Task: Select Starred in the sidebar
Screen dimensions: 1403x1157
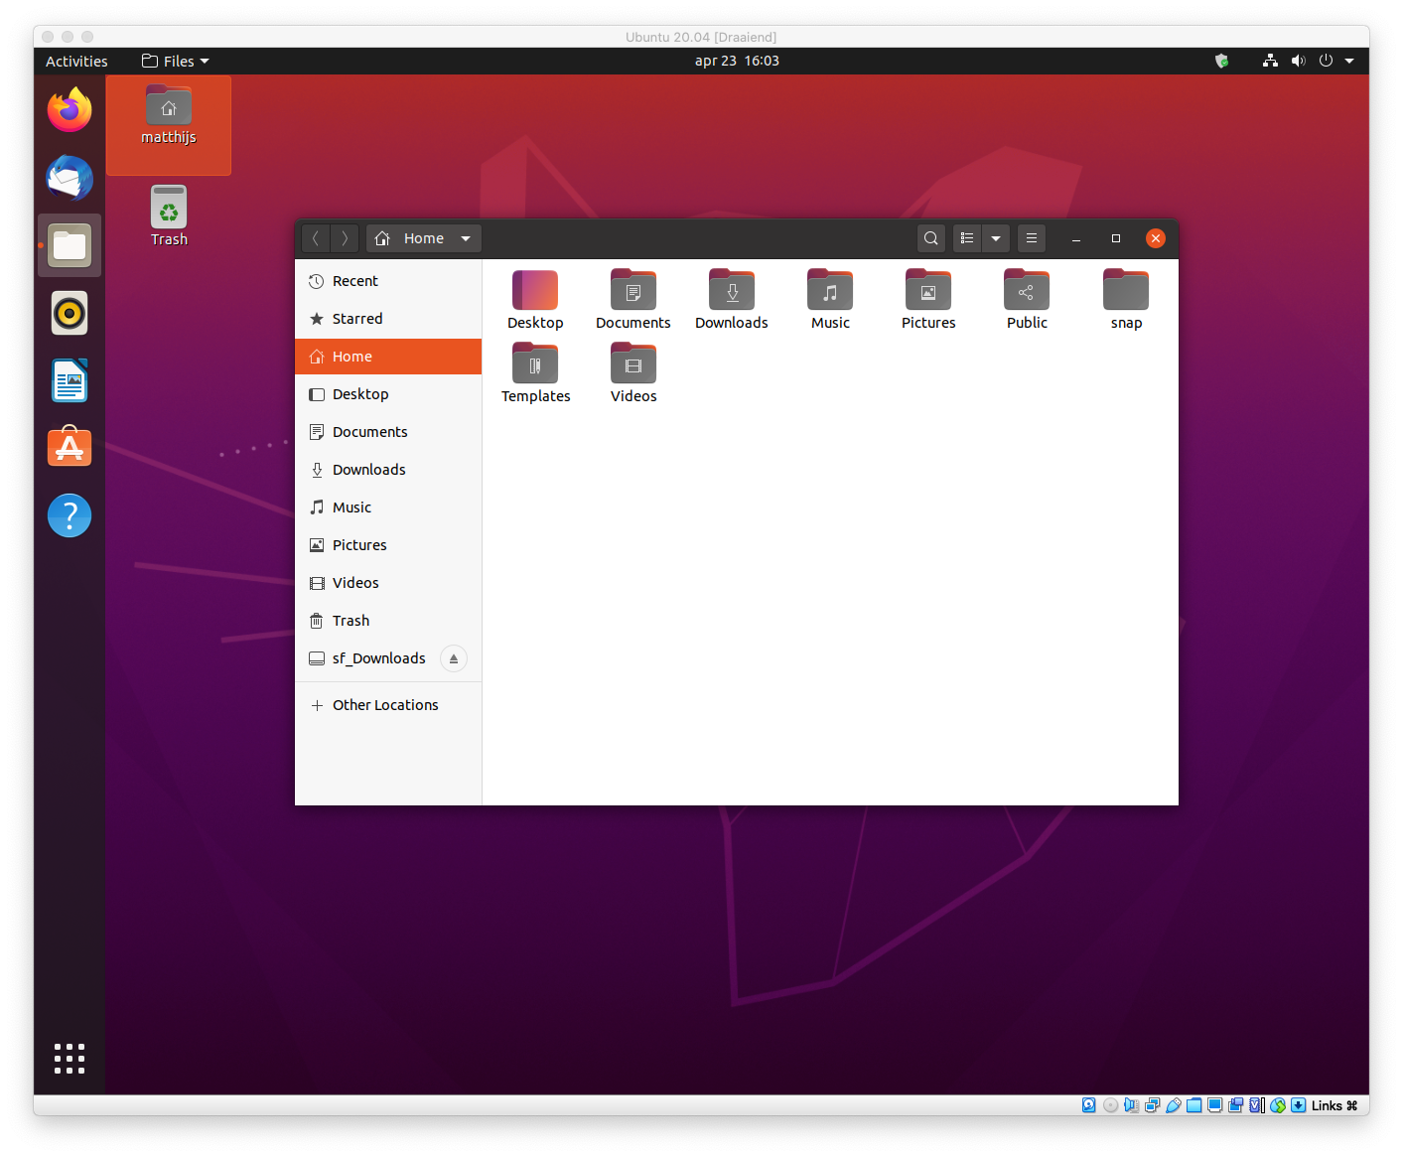Action: click(357, 319)
